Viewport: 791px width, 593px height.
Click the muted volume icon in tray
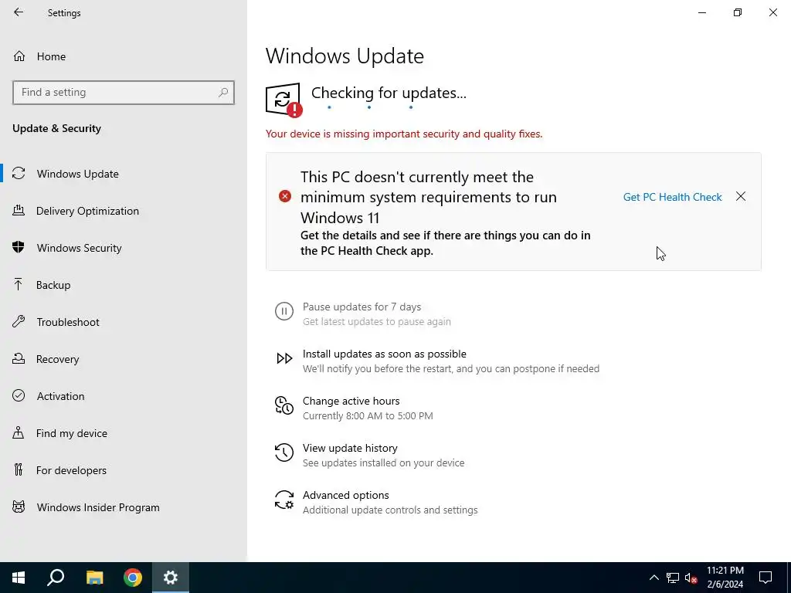point(691,578)
